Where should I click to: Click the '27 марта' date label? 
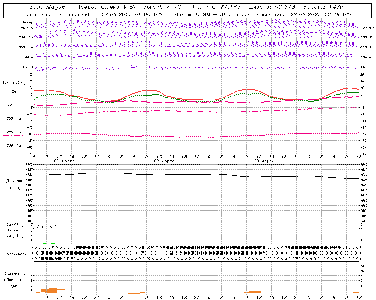64,161
